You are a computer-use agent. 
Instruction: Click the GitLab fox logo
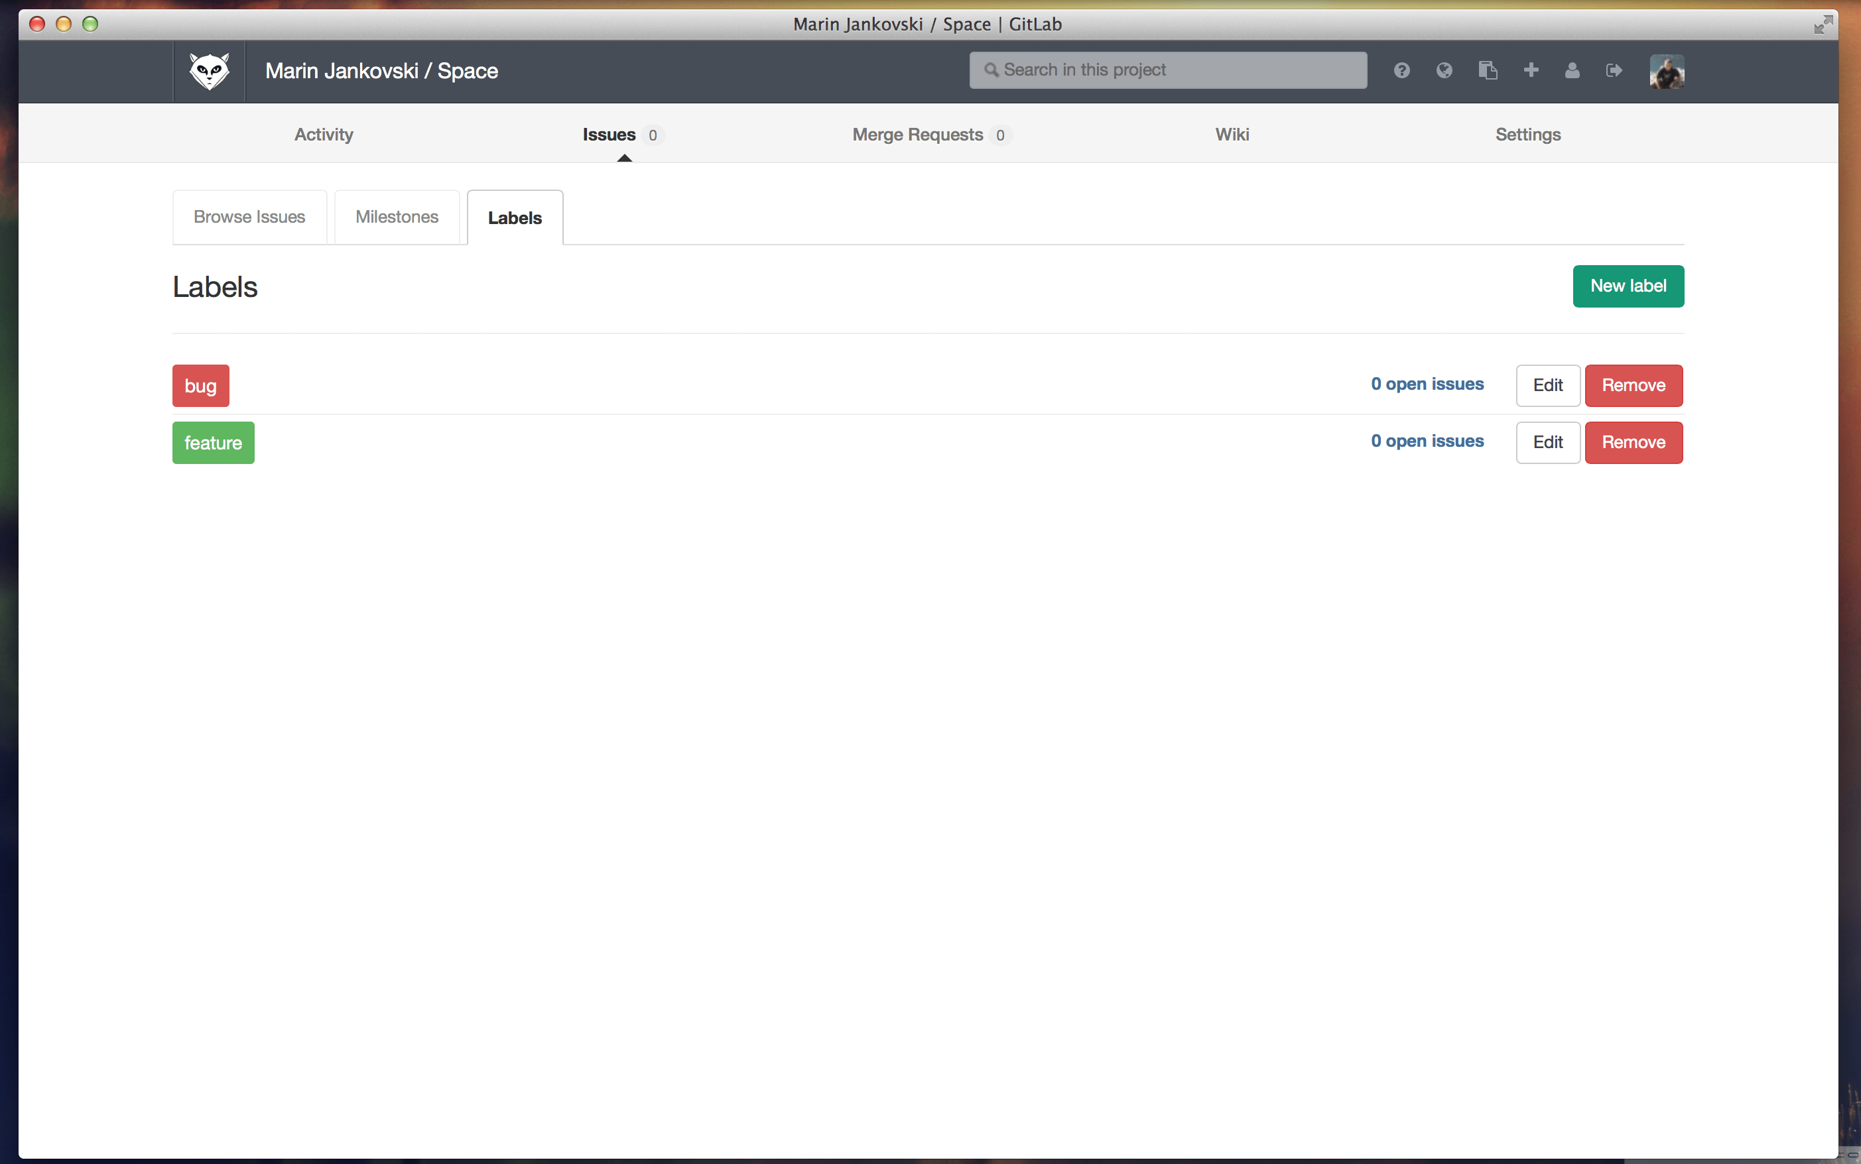[209, 70]
